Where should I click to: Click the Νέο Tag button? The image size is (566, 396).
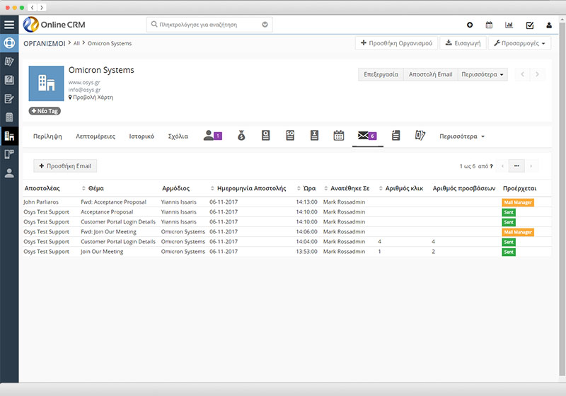click(45, 111)
